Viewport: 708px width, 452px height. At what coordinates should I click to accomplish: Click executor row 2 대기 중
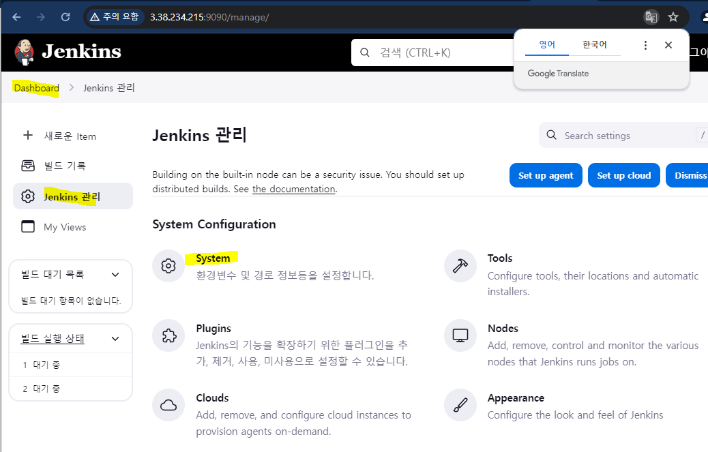(x=71, y=389)
